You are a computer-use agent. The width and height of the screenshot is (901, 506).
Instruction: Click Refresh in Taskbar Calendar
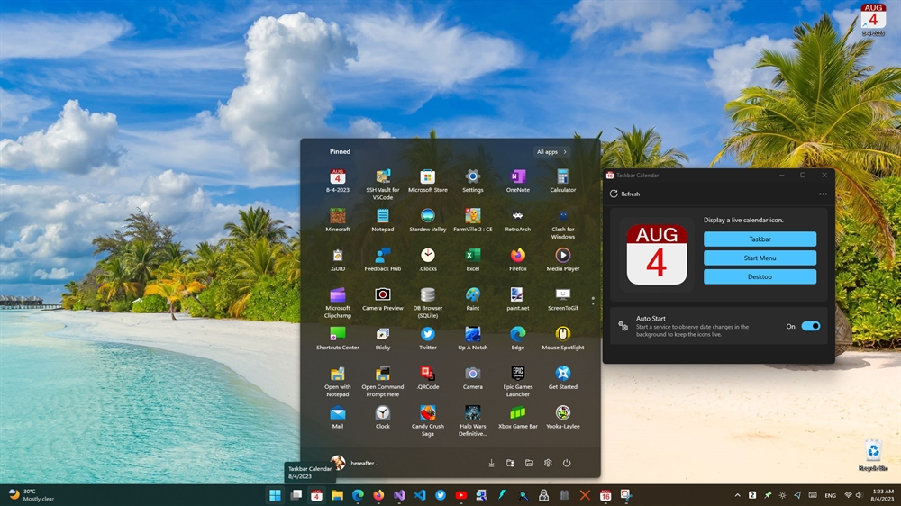click(x=624, y=194)
